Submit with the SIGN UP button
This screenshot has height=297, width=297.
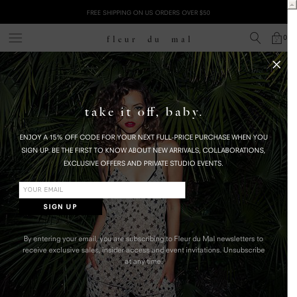(61, 207)
